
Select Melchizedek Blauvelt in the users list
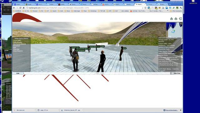coord(19,44)
